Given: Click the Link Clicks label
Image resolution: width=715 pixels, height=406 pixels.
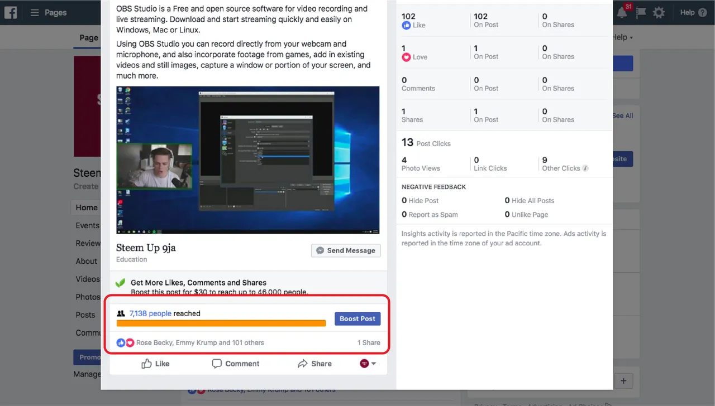Looking at the screenshot, I should (490, 168).
